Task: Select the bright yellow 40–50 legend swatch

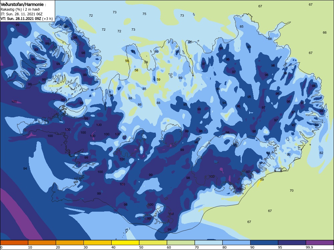Action: [x=125, y=243]
